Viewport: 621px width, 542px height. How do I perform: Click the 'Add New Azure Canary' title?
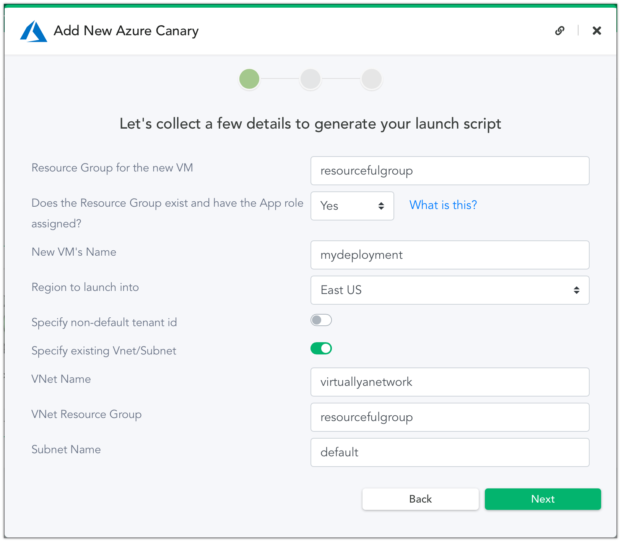coord(126,31)
